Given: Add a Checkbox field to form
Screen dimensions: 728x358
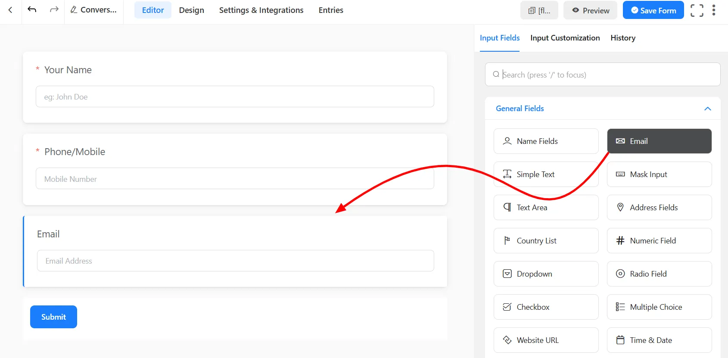Looking at the screenshot, I should pos(546,307).
